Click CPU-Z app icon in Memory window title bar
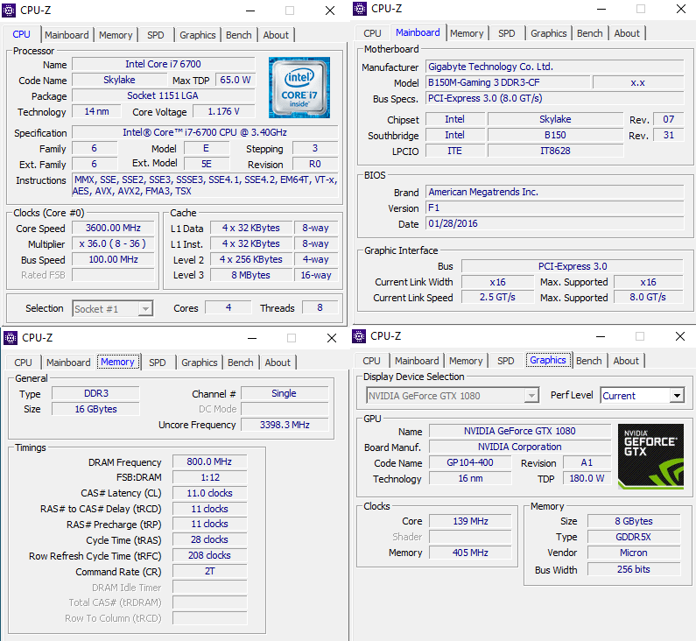 (11, 338)
